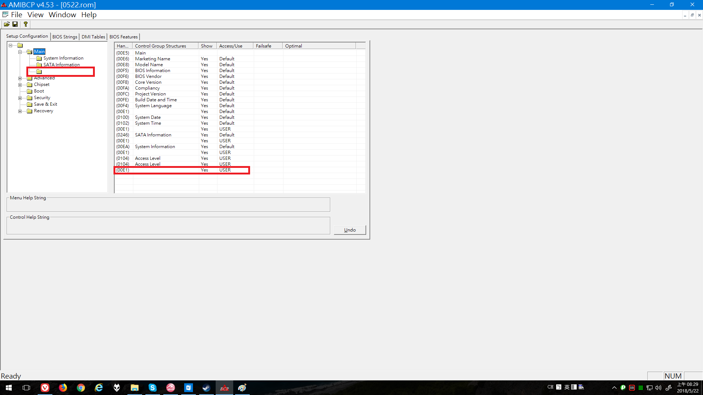Click the Menu Help String text field
Image resolution: width=703 pixels, height=395 pixels.
[x=168, y=205]
